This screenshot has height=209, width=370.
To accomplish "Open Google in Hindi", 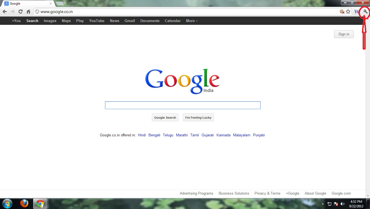I will 141,135.
